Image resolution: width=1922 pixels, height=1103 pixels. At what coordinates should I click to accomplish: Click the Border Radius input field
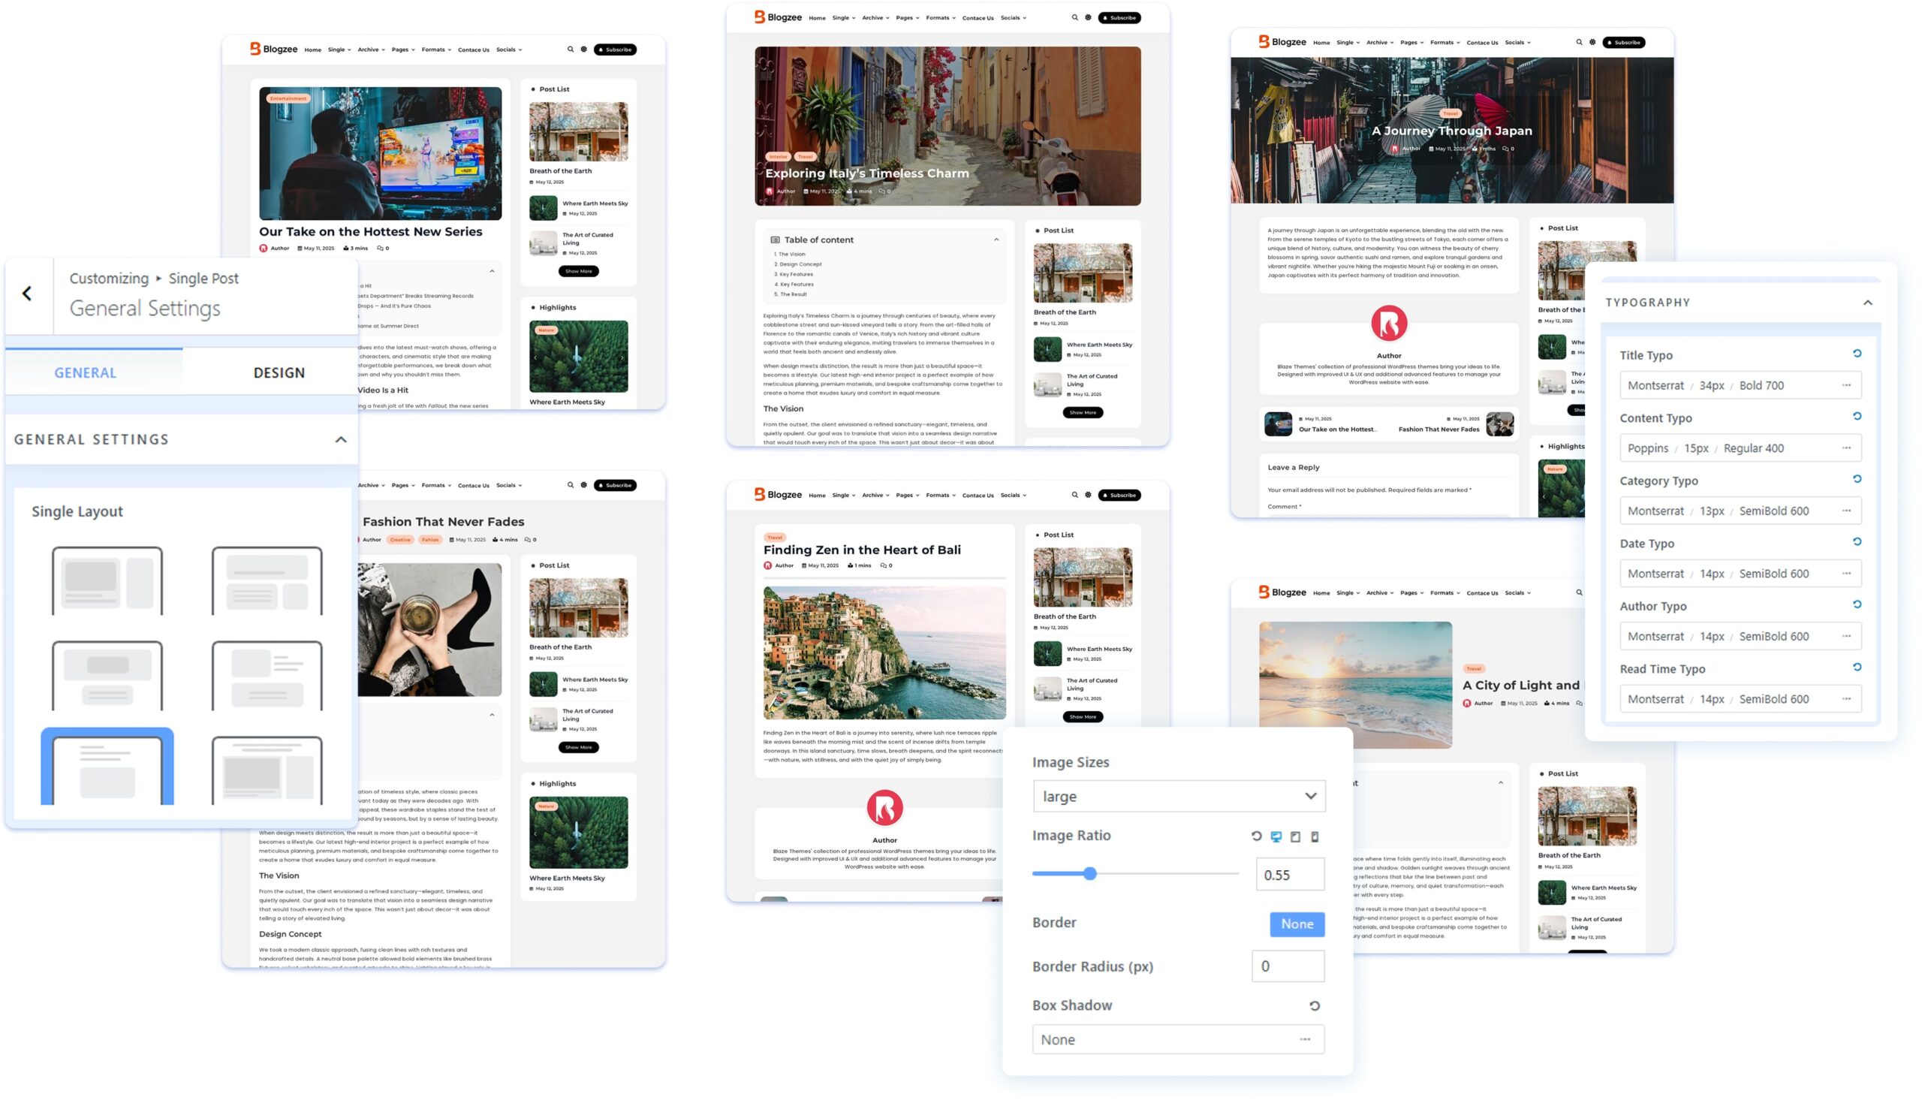coord(1288,966)
